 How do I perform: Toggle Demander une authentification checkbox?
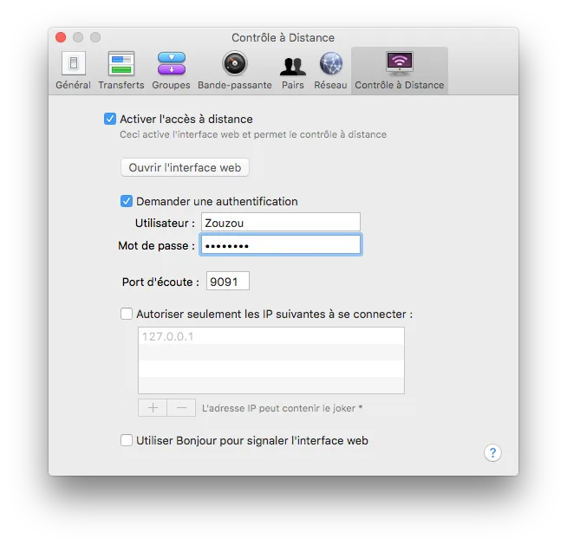pos(127,201)
